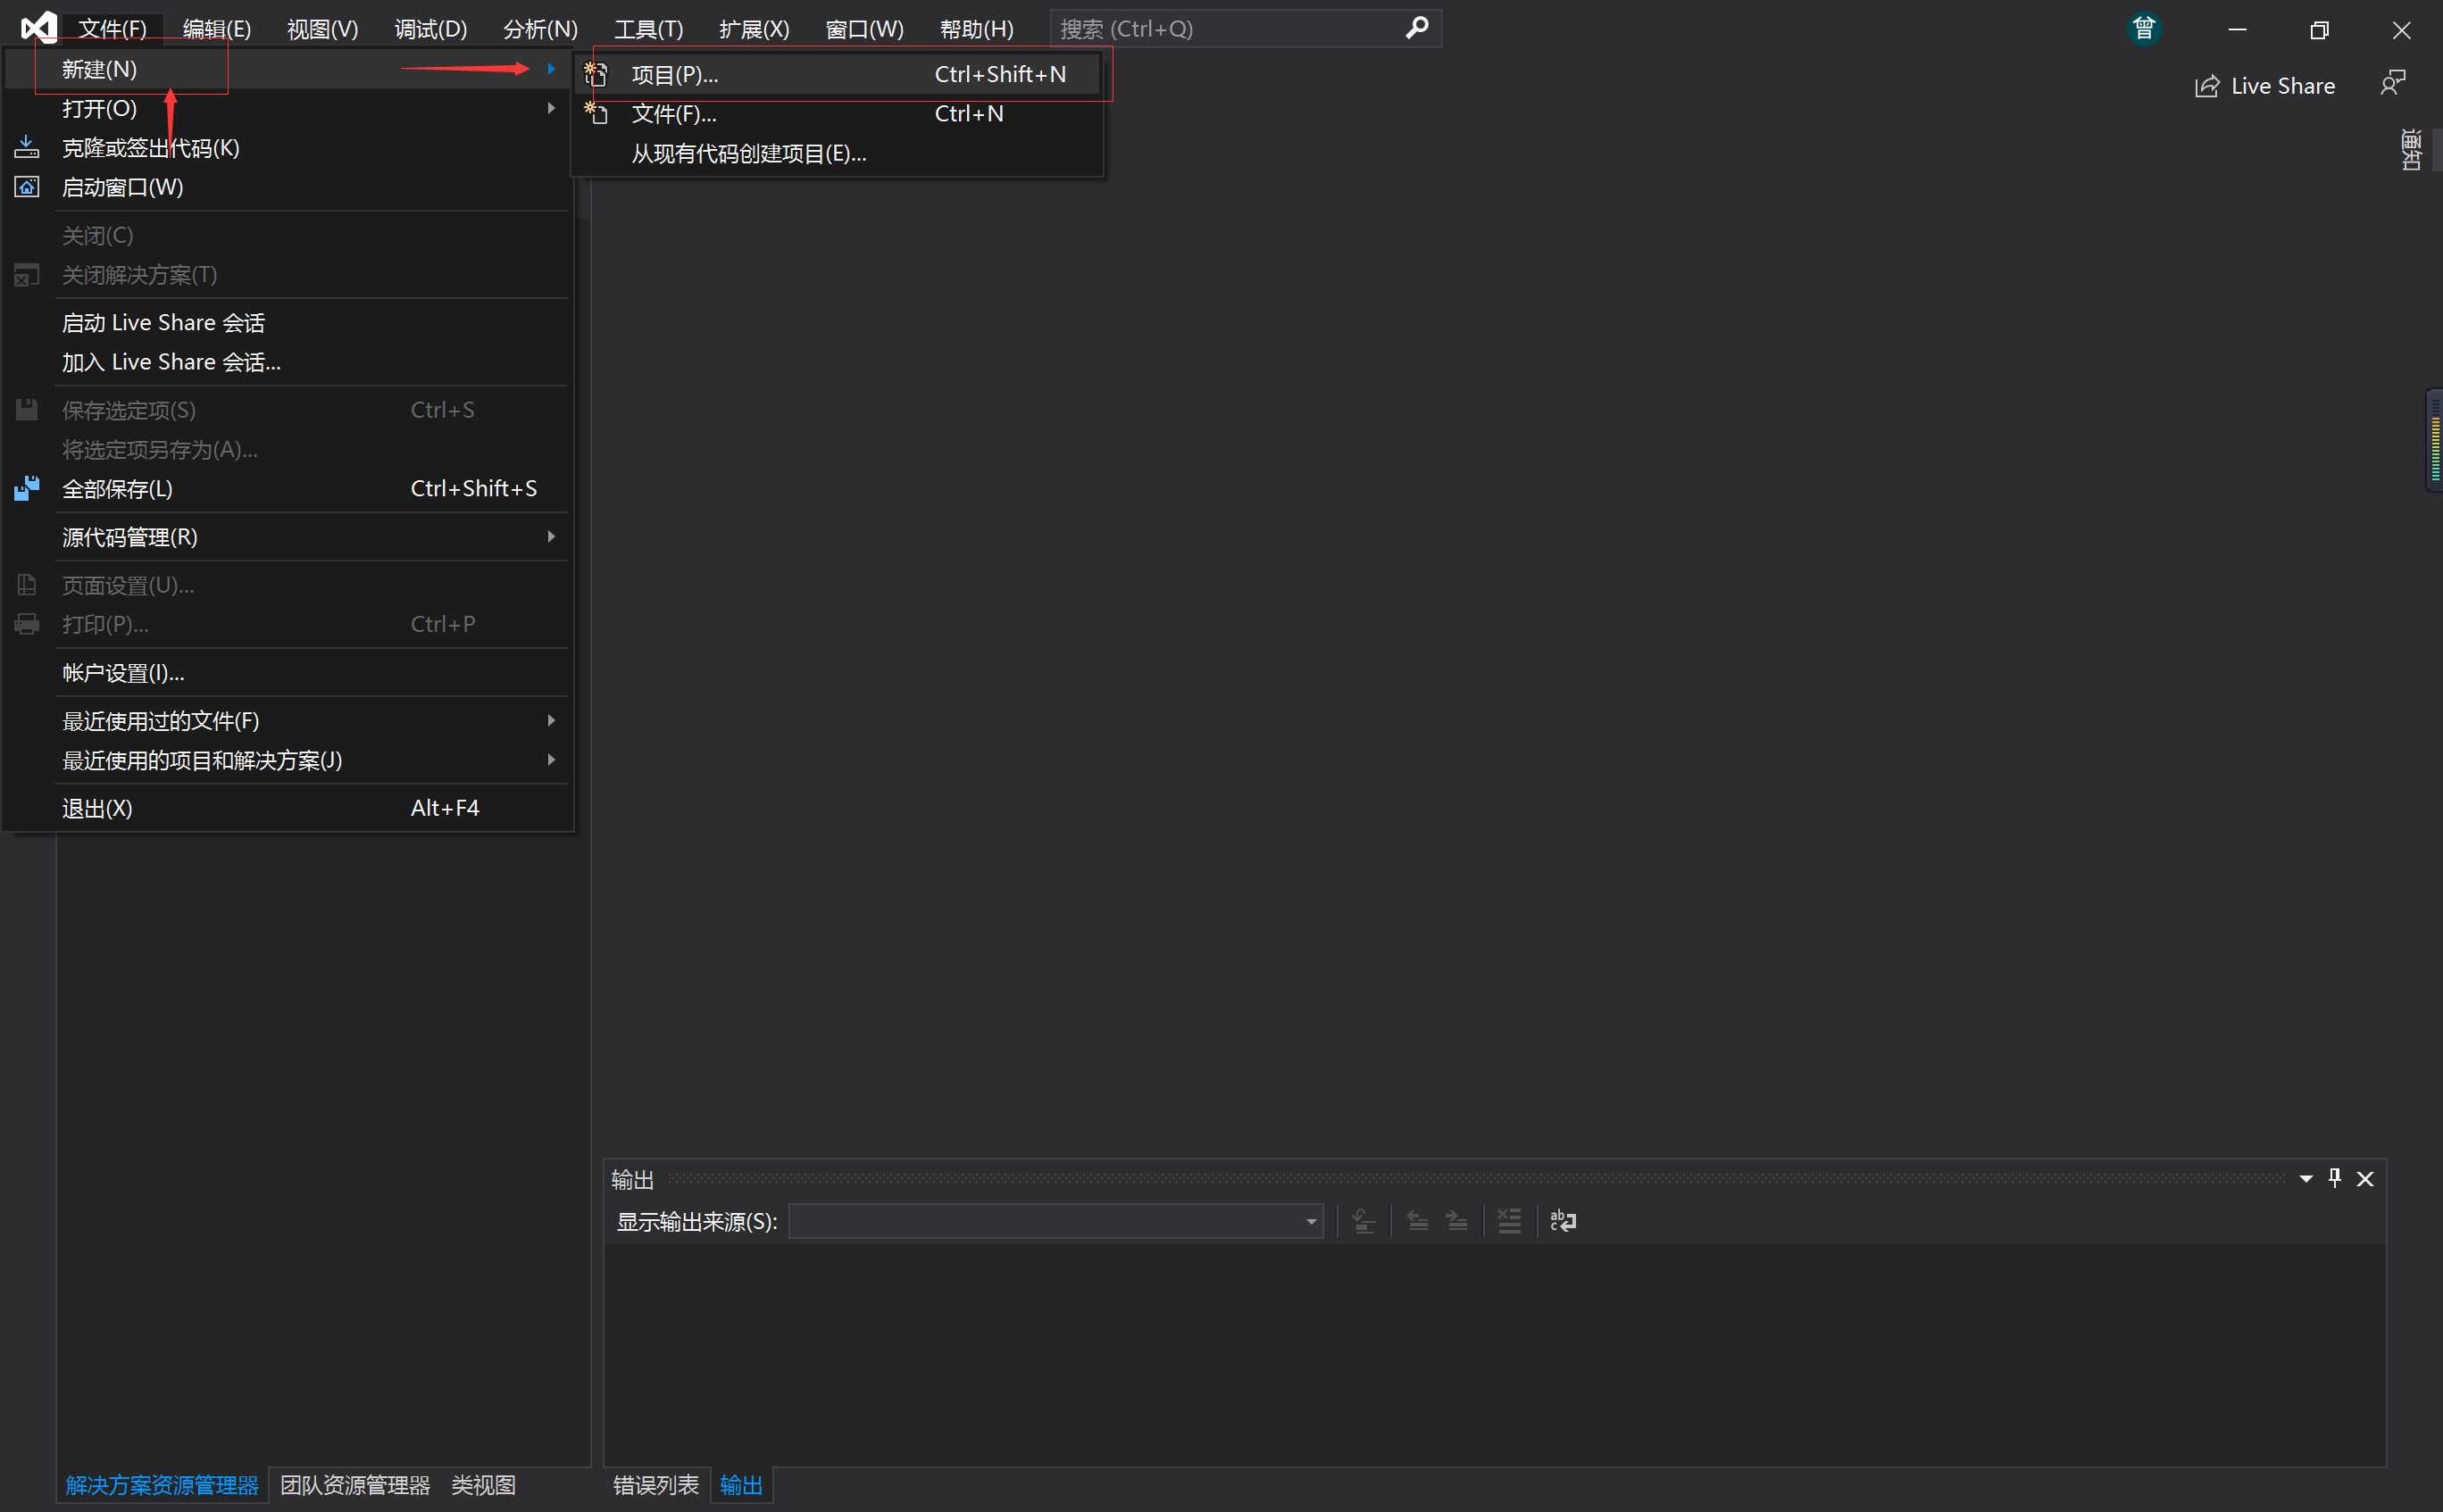Viewport: 2443px width, 1512px height.
Task: Click the Live Share button
Action: pyautogui.click(x=2265, y=86)
